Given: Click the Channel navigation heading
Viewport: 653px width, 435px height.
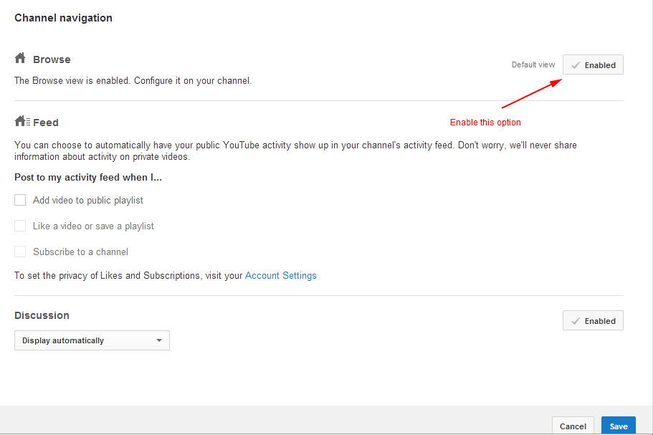Looking at the screenshot, I should click(63, 18).
